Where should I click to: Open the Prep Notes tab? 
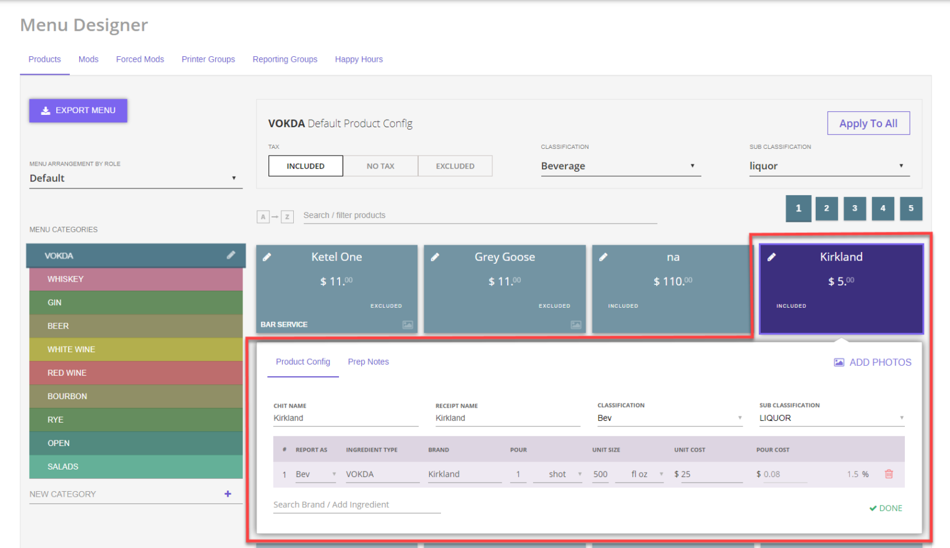368,362
